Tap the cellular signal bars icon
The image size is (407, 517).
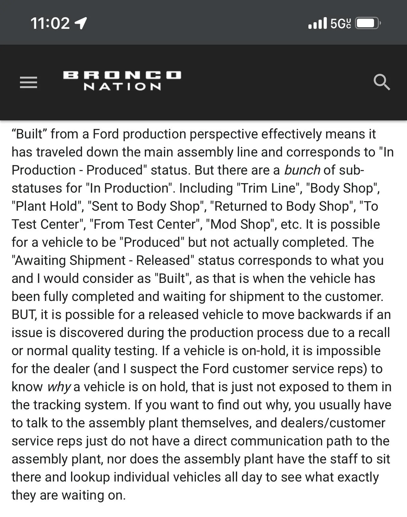pos(317,23)
